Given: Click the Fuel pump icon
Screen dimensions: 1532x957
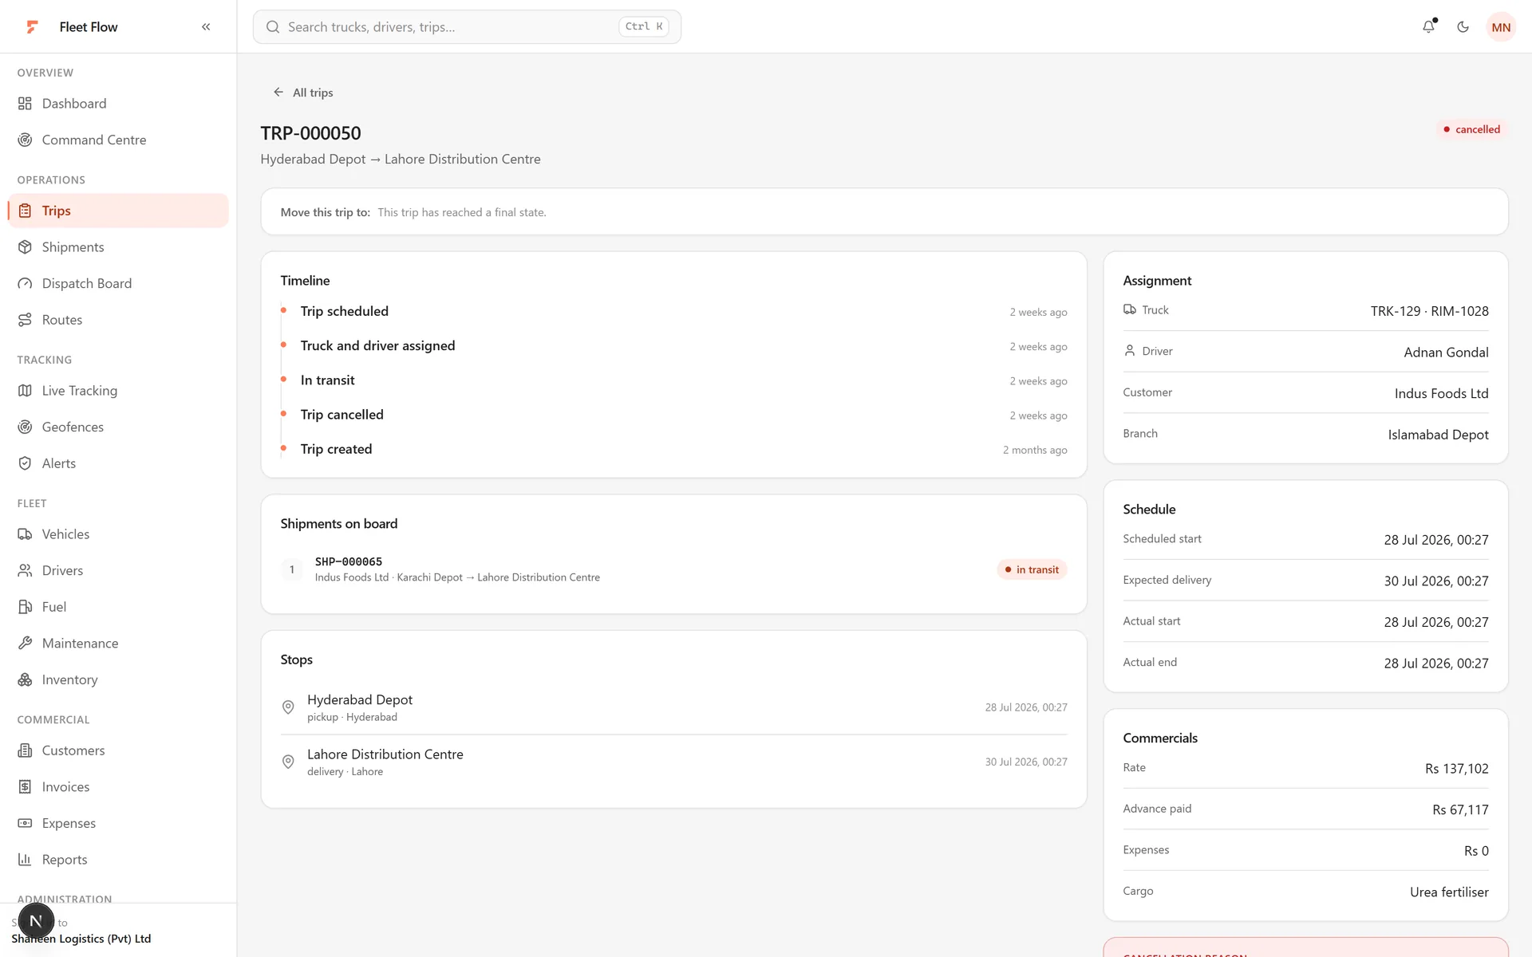Looking at the screenshot, I should tap(26, 607).
